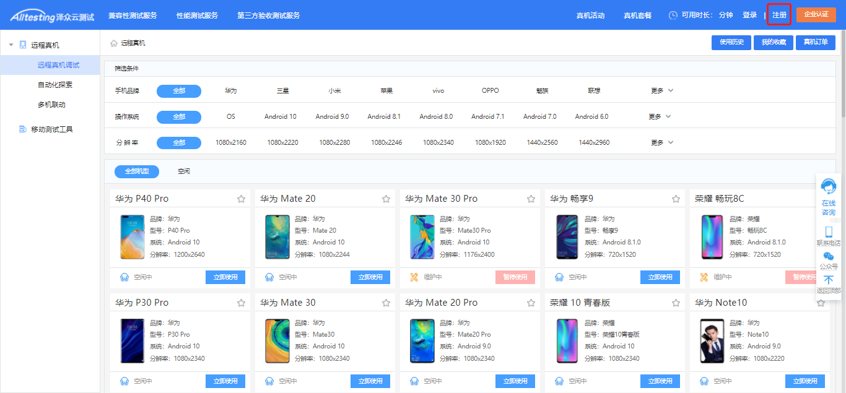The image size is (846, 393).
Task: Filter resolution by 1440x2960
Action: click(x=594, y=143)
